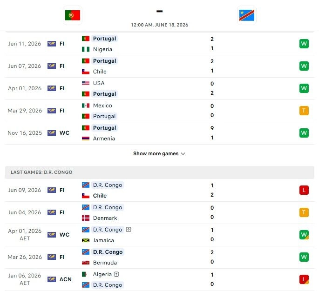Image resolution: width=319 pixels, height=291 pixels.
Task: Click the Armenia flag icon
Action: pyautogui.click(x=86, y=139)
